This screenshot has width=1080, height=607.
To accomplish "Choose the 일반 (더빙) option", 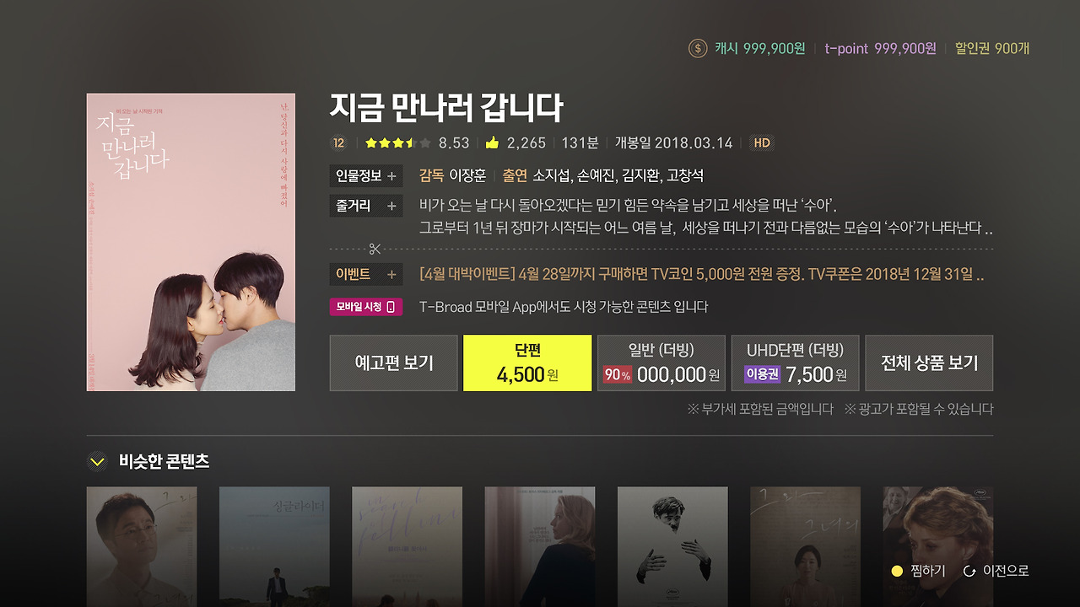I will pyautogui.click(x=661, y=363).
